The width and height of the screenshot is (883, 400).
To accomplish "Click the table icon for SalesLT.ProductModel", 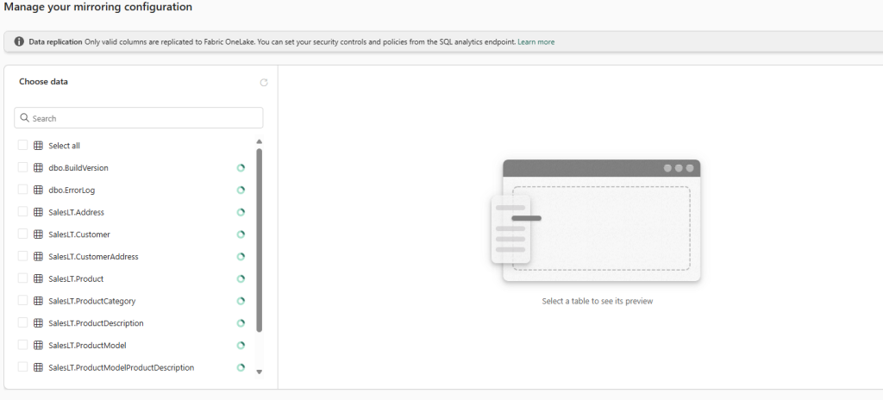I will [x=38, y=345].
